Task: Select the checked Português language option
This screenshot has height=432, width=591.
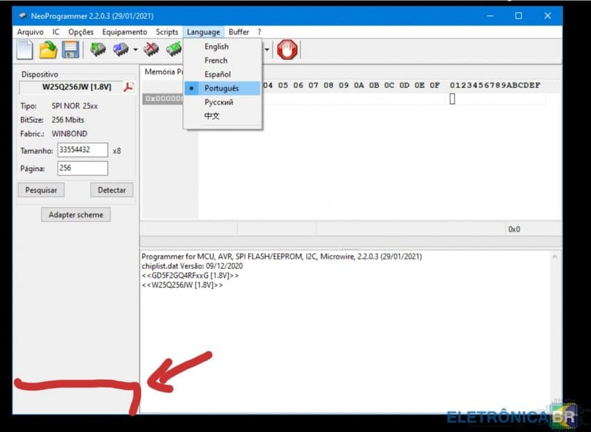Action: 222,88
